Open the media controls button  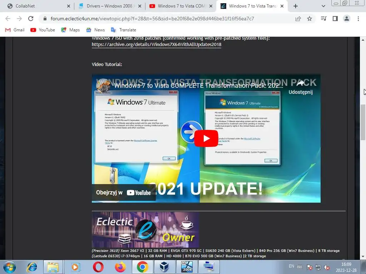pos(323,19)
